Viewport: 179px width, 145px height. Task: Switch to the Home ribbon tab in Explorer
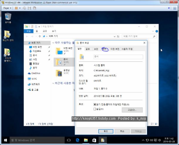pos(37,31)
